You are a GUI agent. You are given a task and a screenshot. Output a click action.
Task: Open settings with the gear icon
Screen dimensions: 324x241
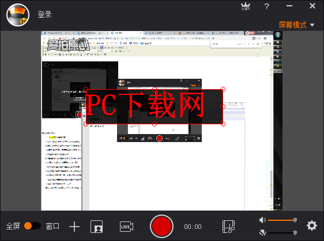coord(312,225)
